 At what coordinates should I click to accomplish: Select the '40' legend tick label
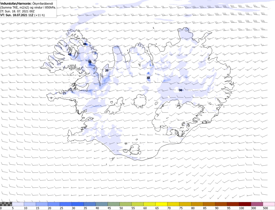coord(97,208)
